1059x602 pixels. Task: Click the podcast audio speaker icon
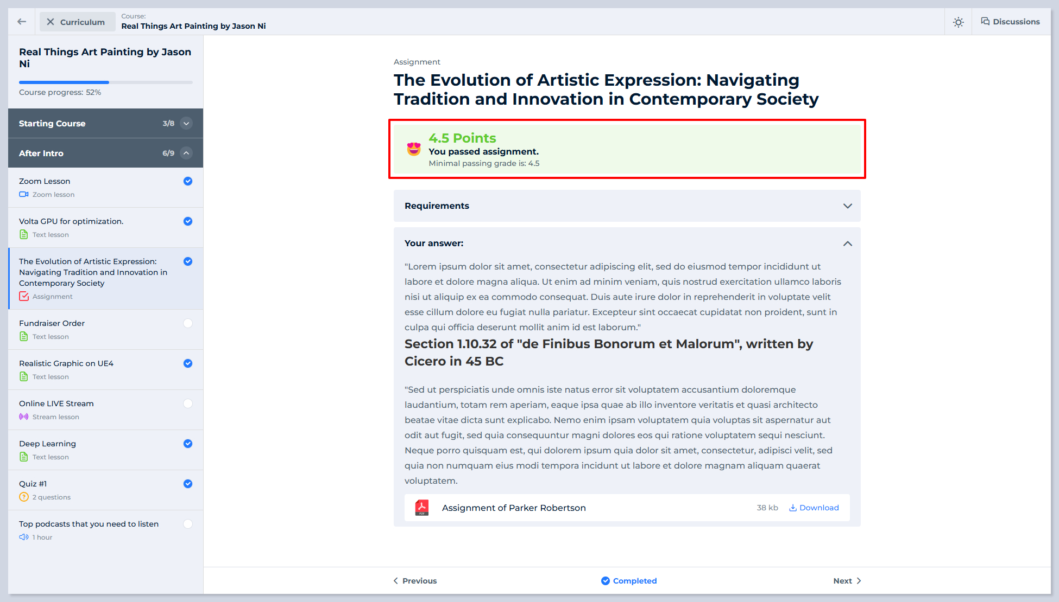point(24,537)
